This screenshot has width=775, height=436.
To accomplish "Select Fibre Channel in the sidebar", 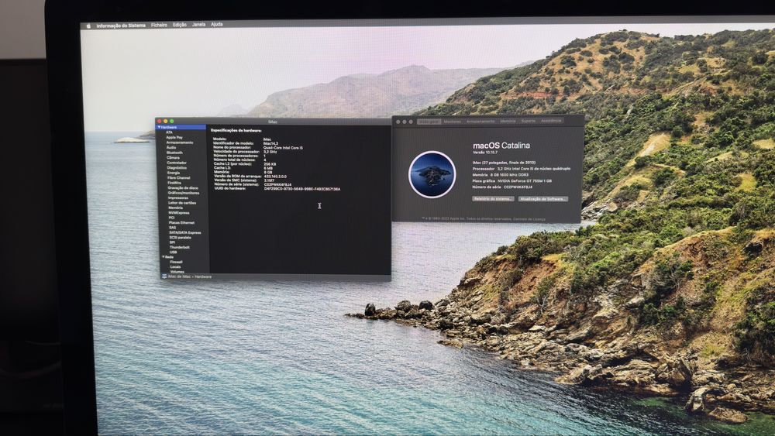I will [x=178, y=178].
